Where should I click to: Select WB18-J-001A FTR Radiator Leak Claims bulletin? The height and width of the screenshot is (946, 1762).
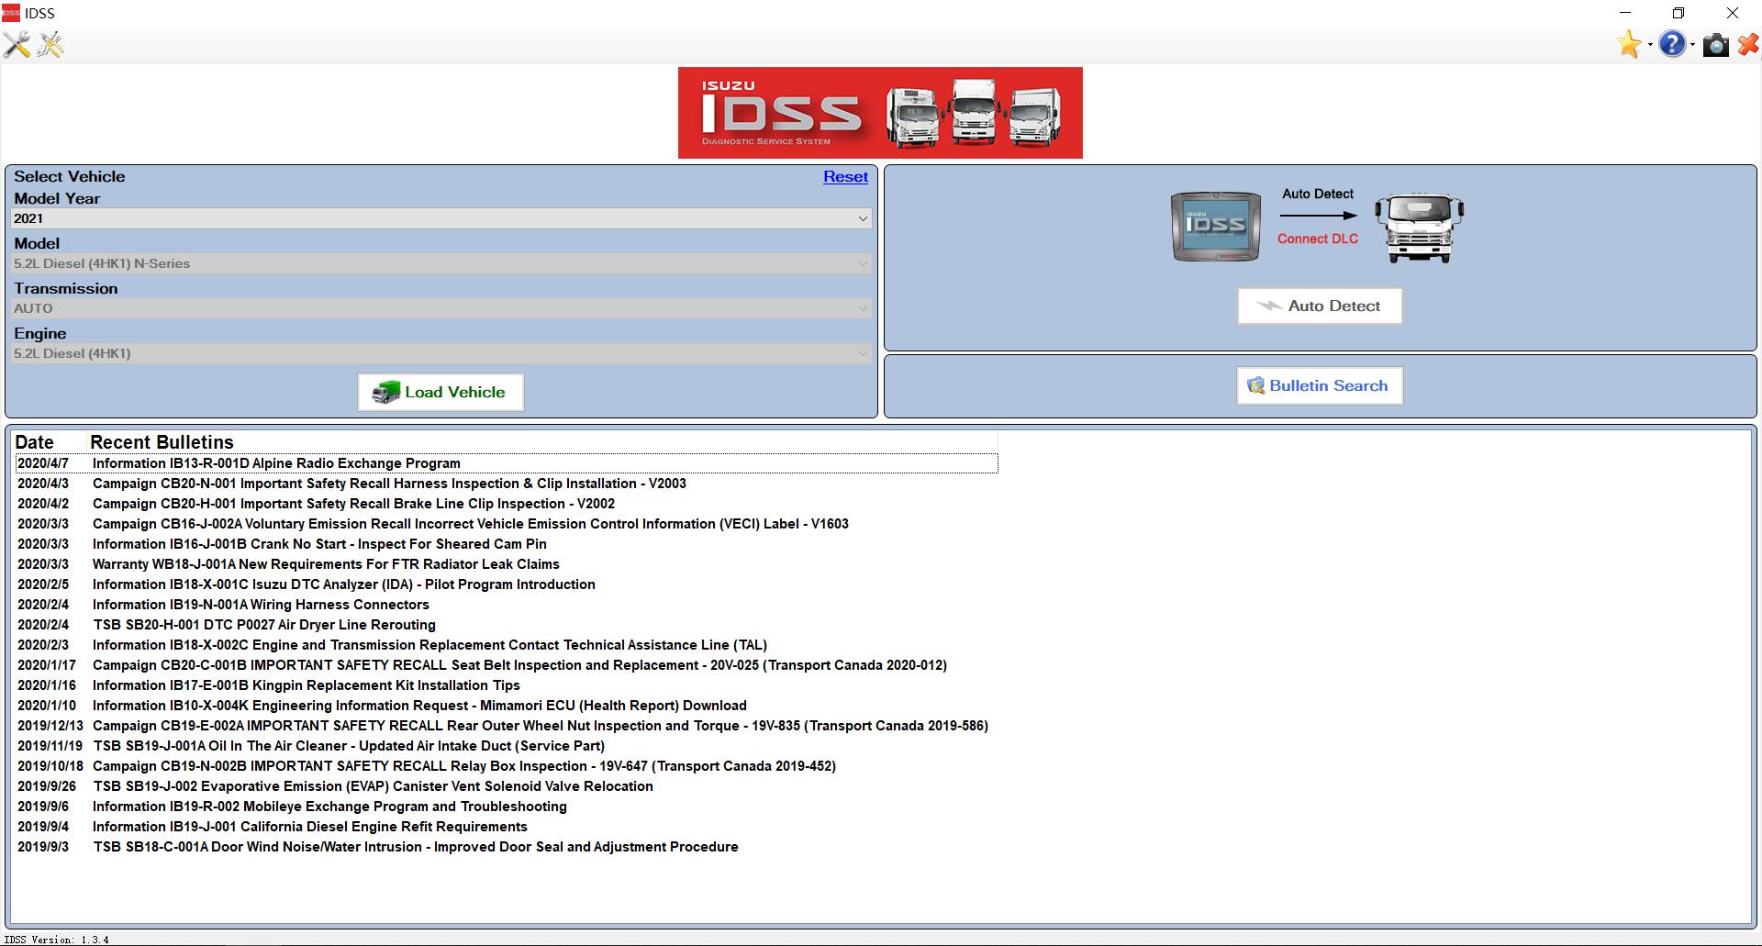[507, 564]
